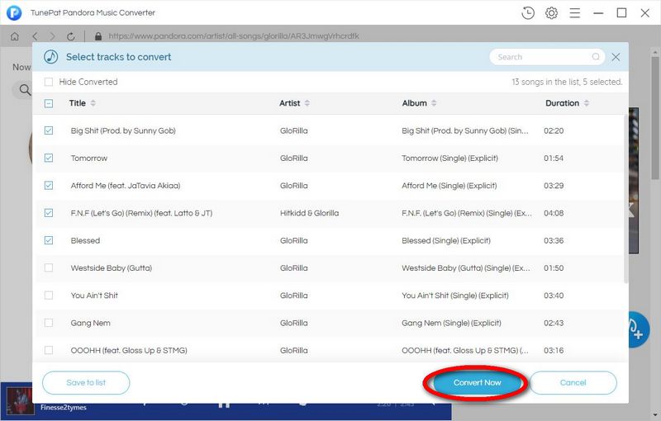This screenshot has height=421, width=661.
Task: Uncheck Big Shit (Prod. by Sunny Gob)
Action: 49,130
